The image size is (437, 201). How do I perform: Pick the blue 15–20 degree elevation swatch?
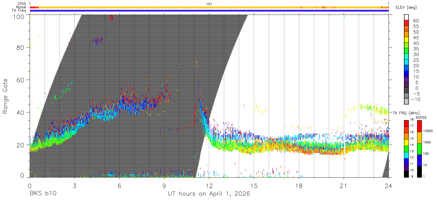point(406,68)
